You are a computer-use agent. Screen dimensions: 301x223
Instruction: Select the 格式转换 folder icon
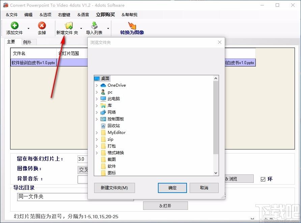click(x=103, y=153)
